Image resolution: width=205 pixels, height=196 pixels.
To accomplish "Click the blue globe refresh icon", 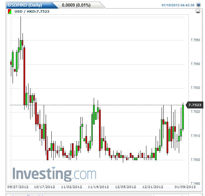I will [x=198, y=5].
